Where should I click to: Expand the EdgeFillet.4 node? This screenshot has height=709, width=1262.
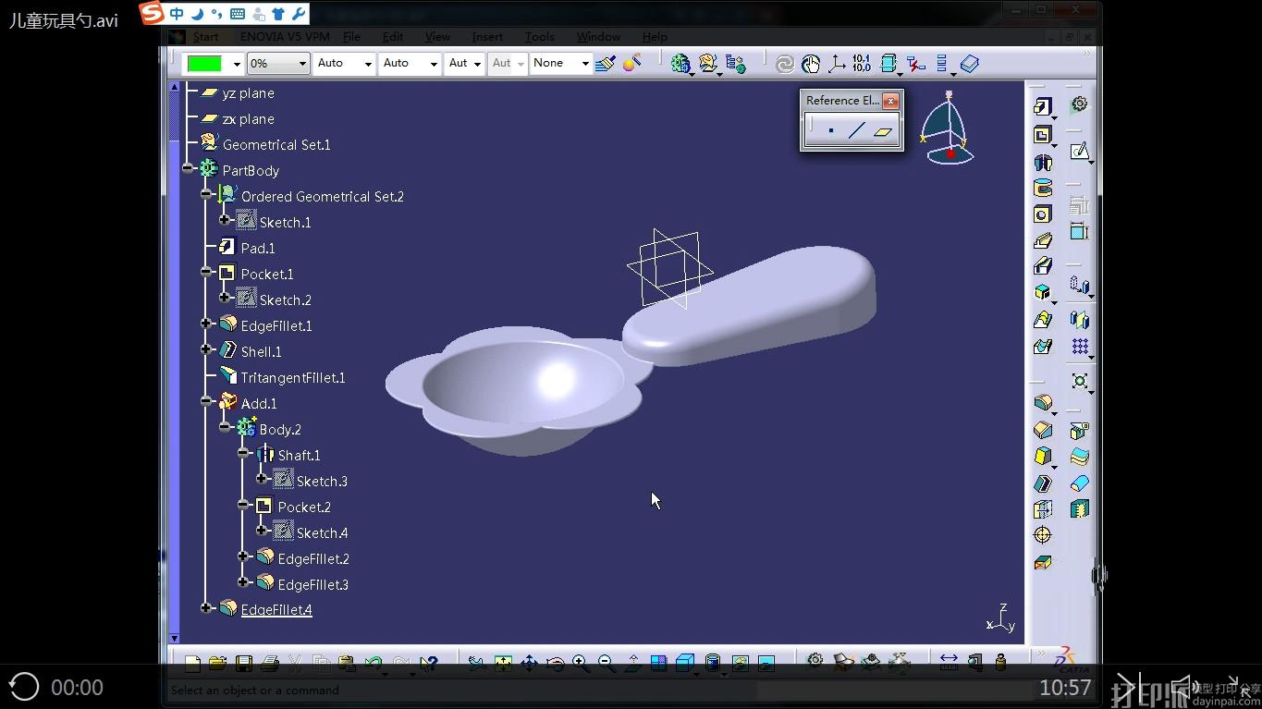(x=206, y=608)
